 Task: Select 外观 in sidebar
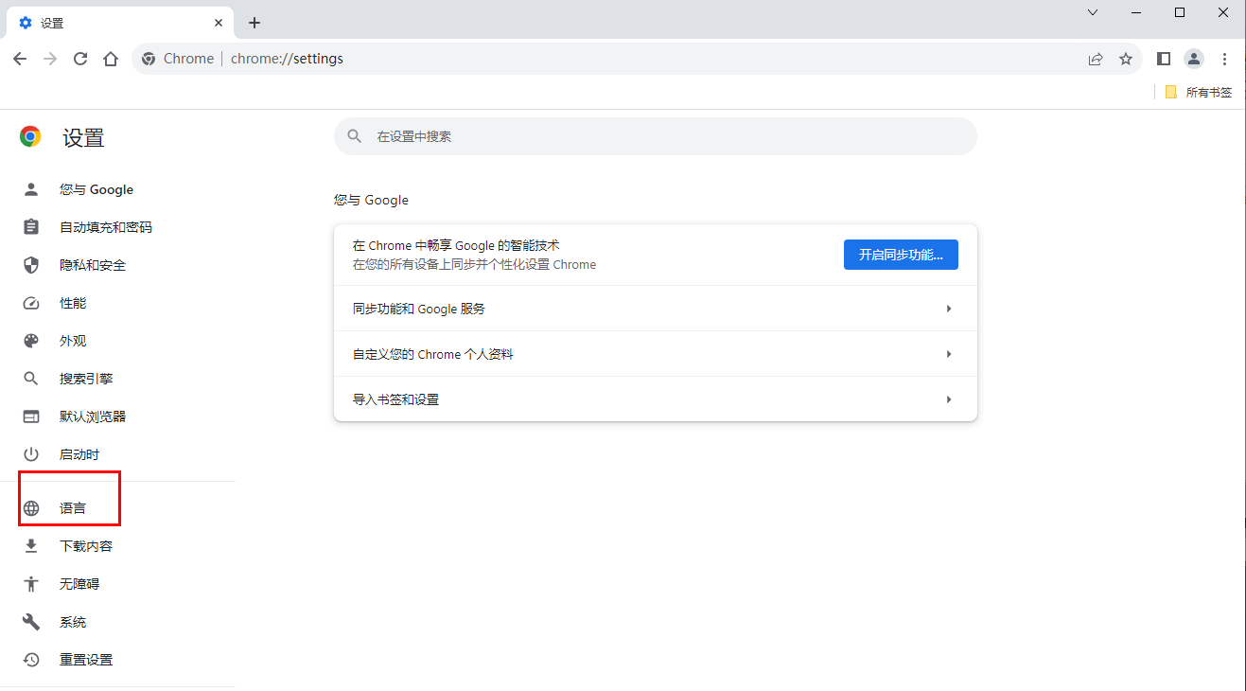73,341
